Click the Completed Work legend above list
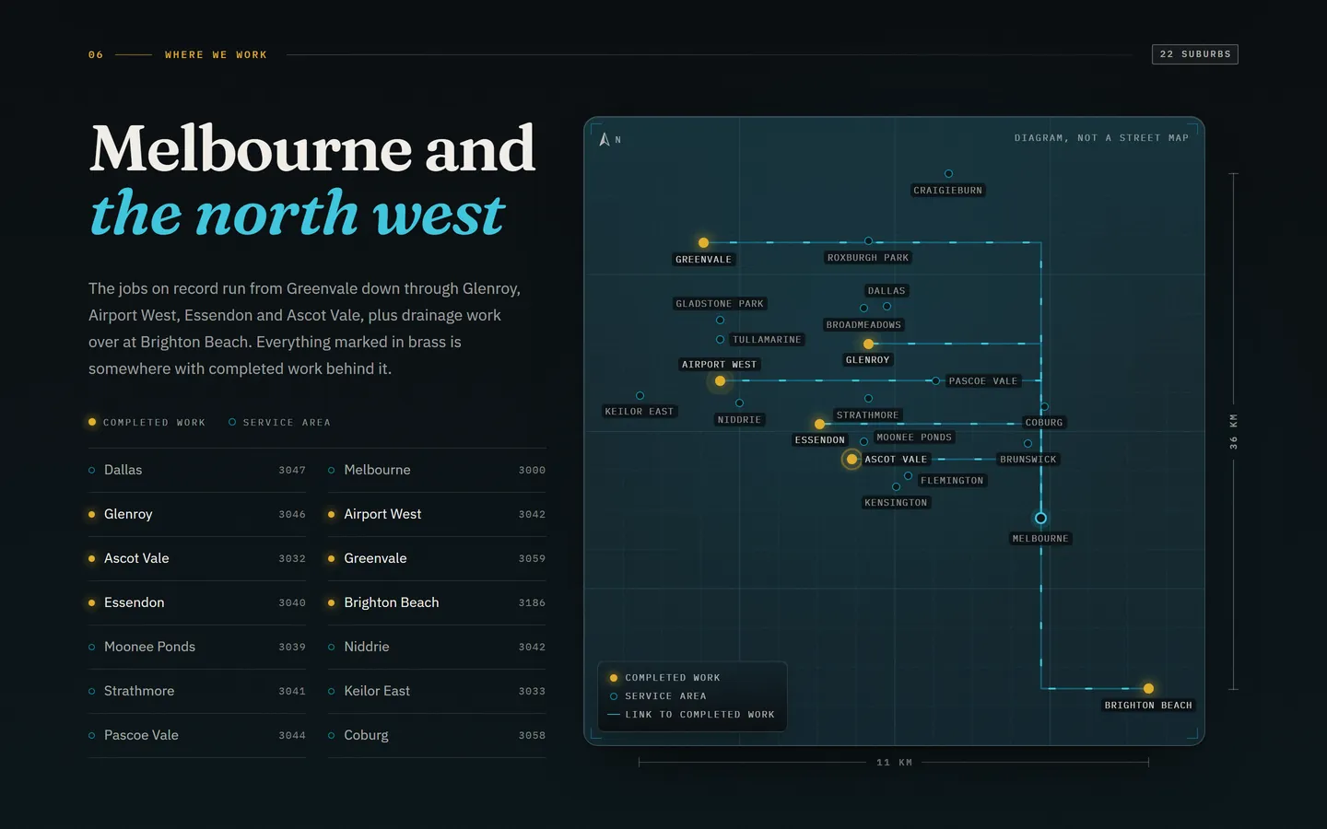 click(x=147, y=422)
